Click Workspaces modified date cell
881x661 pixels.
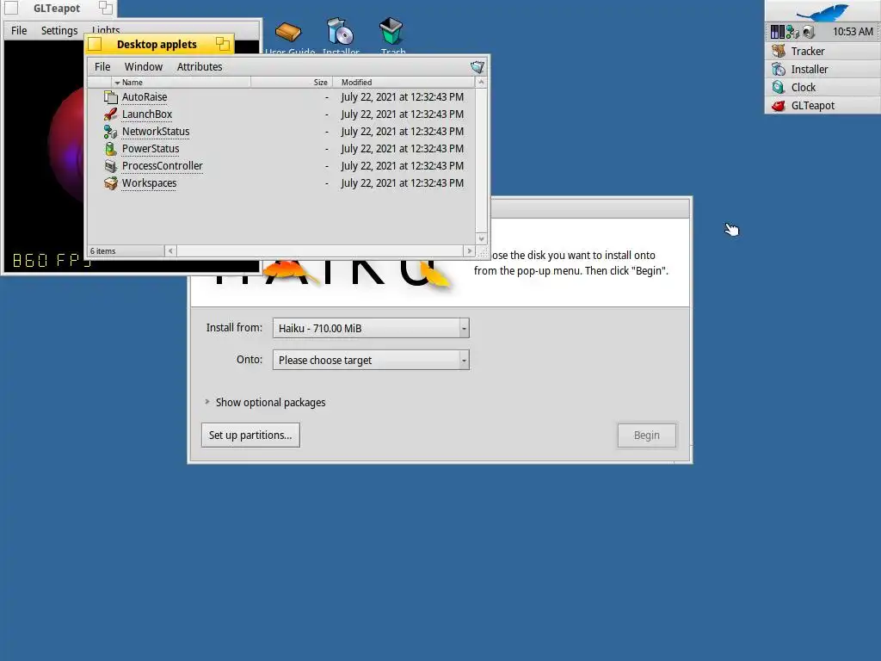click(x=403, y=183)
